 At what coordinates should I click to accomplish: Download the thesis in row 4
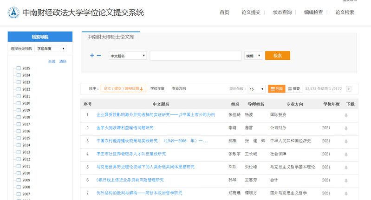coord(345,154)
